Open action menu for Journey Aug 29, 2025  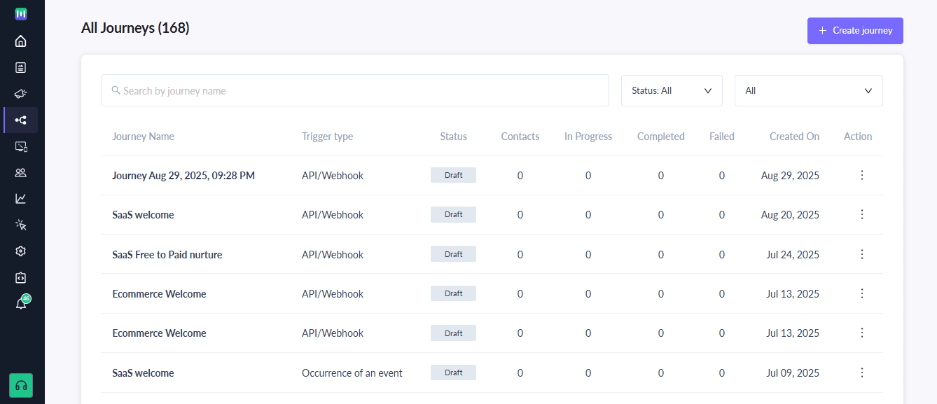(862, 176)
